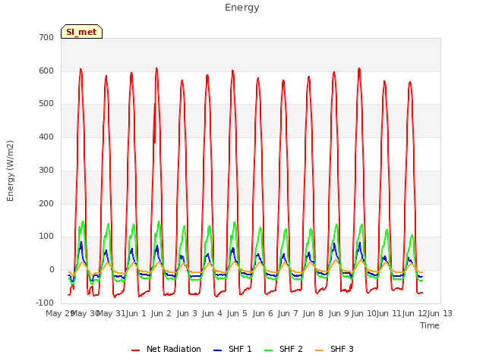Click the Jun 11 x-axis date label
The height and width of the screenshot is (364, 486).
(x=389, y=313)
